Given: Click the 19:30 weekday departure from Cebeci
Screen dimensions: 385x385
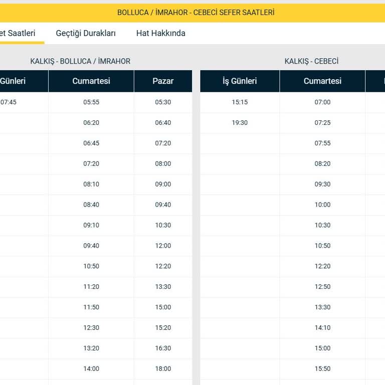Looking at the screenshot, I should tap(240, 123).
